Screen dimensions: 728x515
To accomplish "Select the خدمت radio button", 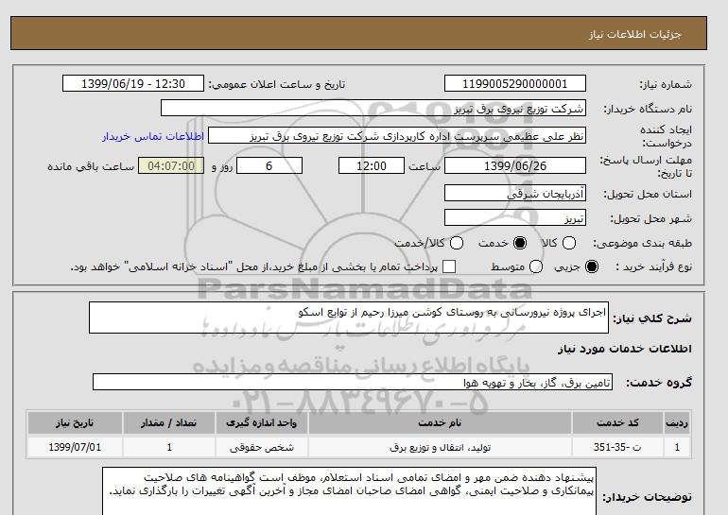I will [520, 243].
